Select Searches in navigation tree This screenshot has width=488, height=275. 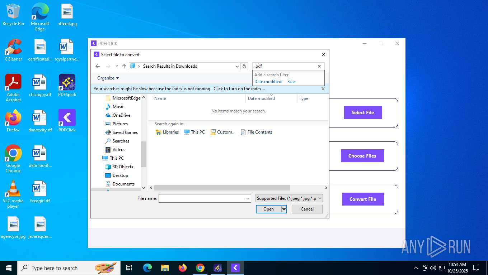coord(117,141)
